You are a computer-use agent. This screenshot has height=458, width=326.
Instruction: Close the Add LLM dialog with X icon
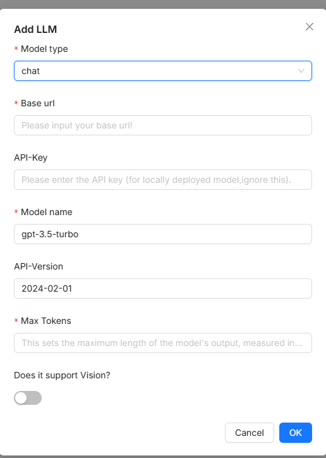(310, 27)
